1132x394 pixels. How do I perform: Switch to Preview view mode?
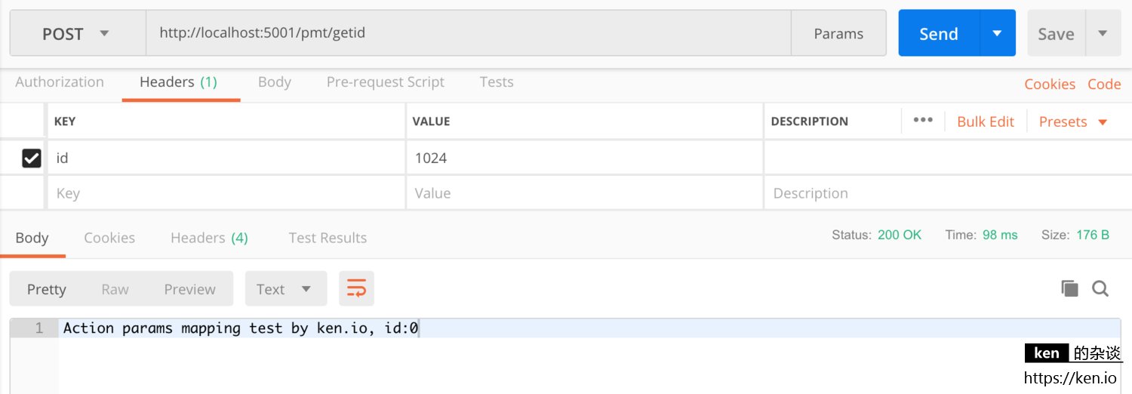click(x=190, y=289)
